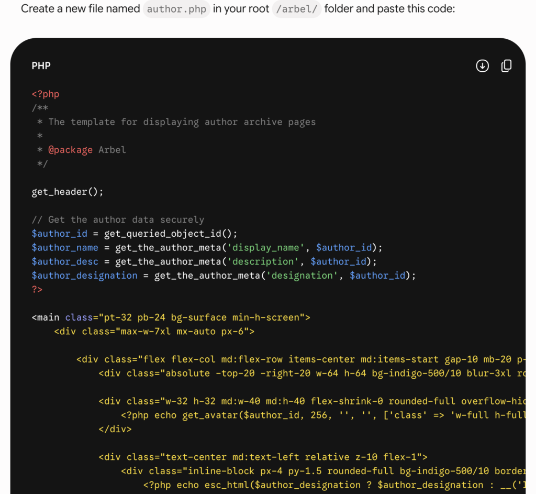Click the 'designation' string
The height and width of the screenshot is (494, 536).
pyautogui.click(x=302, y=276)
